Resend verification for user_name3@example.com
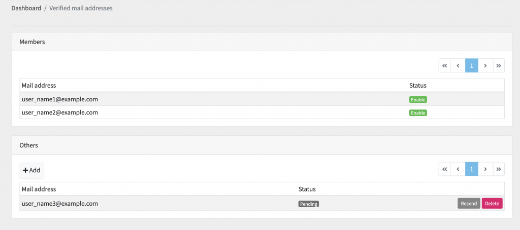520x230 pixels. [x=469, y=204]
